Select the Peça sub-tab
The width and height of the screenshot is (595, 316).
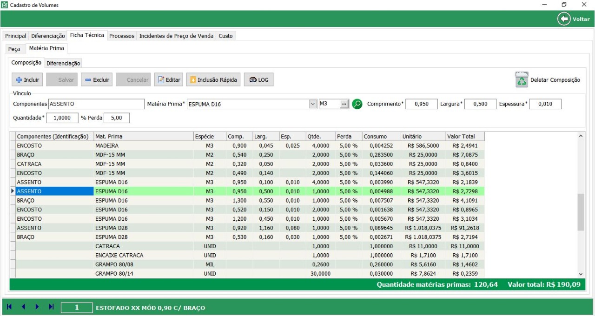point(14,48)
